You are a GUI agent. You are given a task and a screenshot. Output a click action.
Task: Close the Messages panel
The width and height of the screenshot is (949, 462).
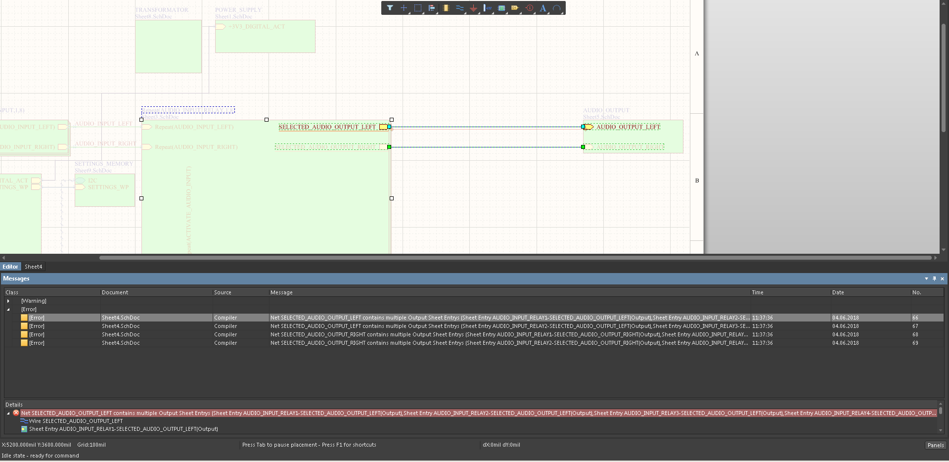[x=942, y=278]
